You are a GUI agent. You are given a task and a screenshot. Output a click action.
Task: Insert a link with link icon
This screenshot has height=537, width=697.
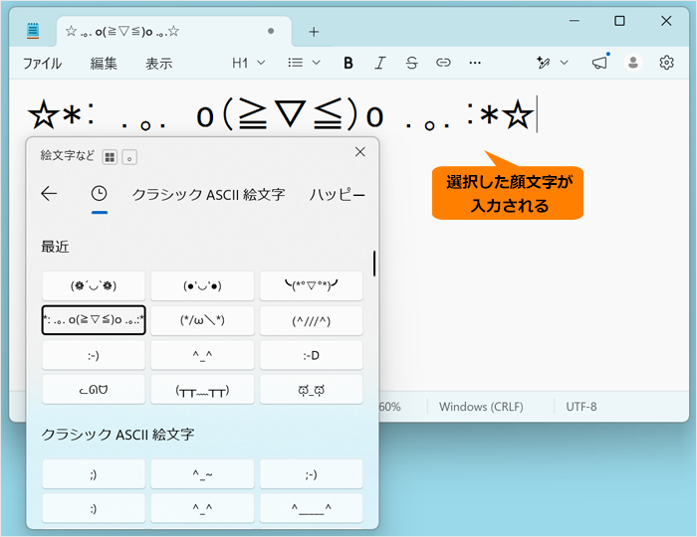[443, 63]
